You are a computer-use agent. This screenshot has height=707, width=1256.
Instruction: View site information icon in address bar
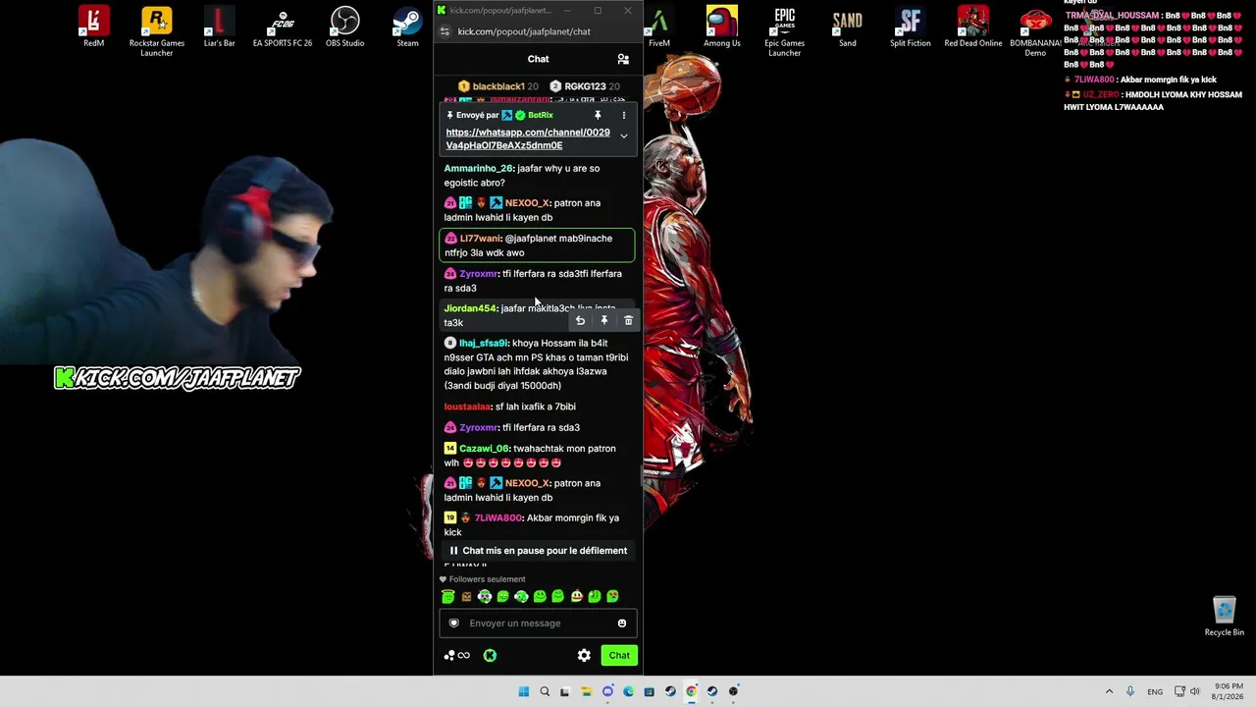(445, 31)
